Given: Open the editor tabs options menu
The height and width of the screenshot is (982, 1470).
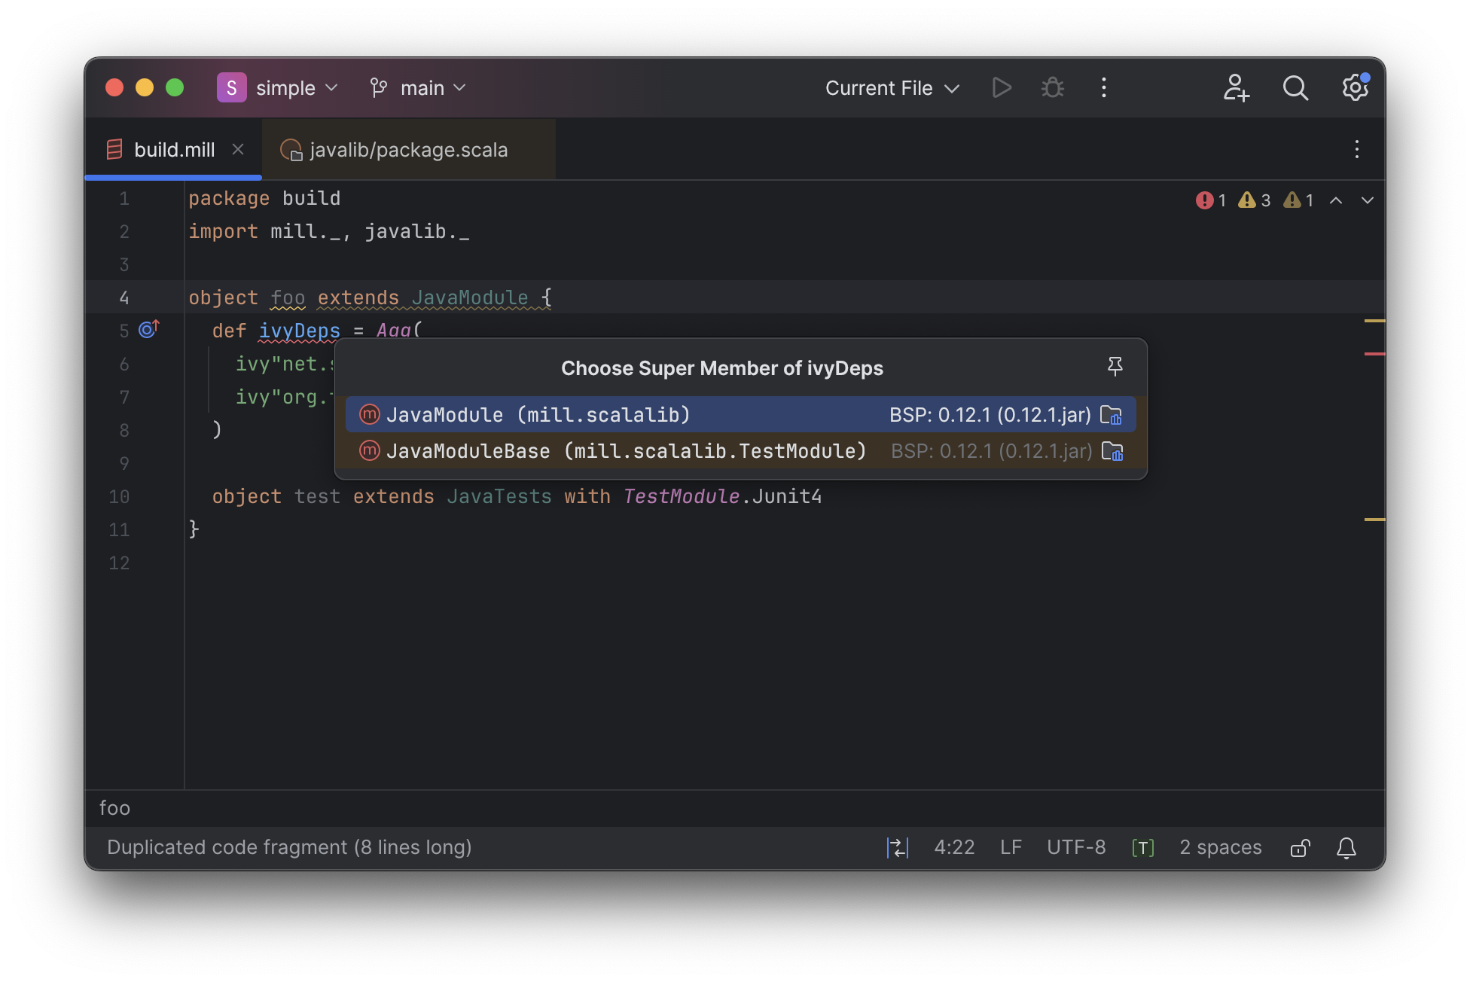Looking at the screenshot, I should tap(1356, 149).
